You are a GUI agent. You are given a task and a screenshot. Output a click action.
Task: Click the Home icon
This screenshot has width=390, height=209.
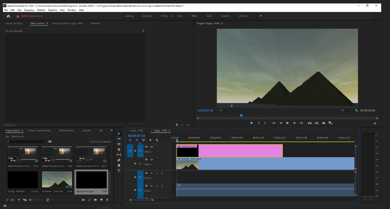tap(8, 16)
